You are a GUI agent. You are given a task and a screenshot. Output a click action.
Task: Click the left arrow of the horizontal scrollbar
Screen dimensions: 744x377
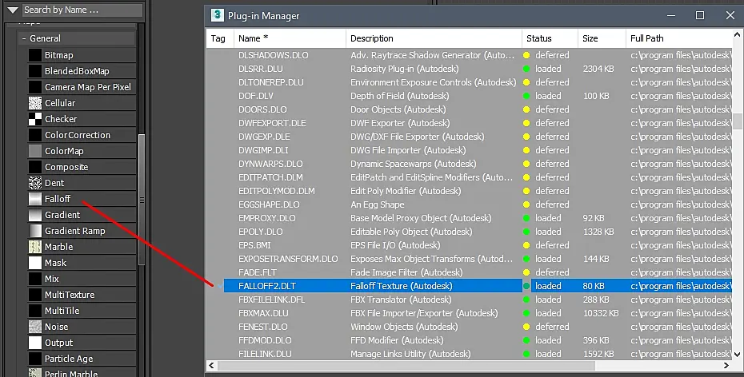pyautogui.click(x=212, y=365)
